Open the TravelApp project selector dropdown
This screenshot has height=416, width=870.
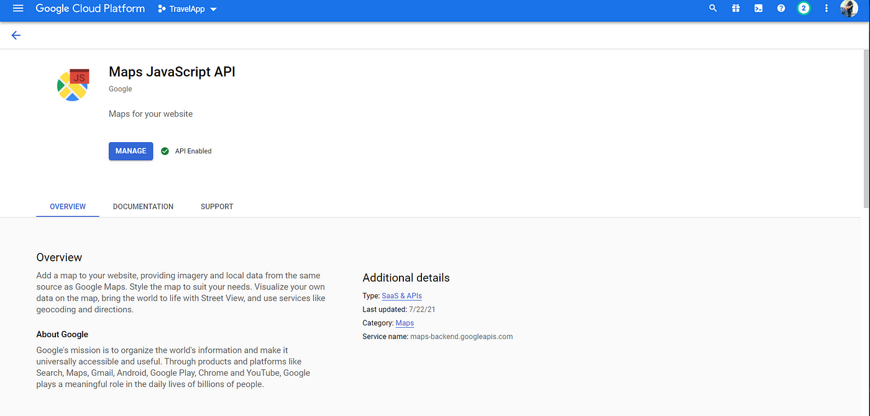187,9
